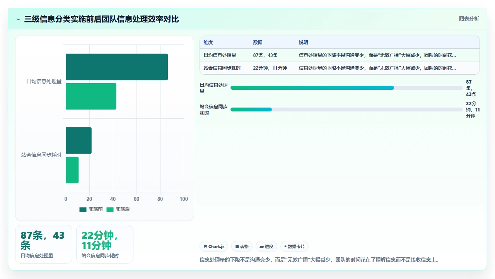Open the 22分钟，11分钟 data card
Viewport: 495px width, 279px height.
click(x=105, y=244)
